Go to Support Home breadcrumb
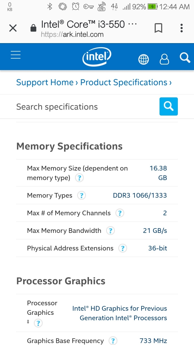 pyautogui.click(x=45, y=82)
